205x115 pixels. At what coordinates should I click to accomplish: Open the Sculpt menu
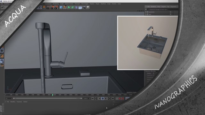pyautogui.click(x=62, y=4)
